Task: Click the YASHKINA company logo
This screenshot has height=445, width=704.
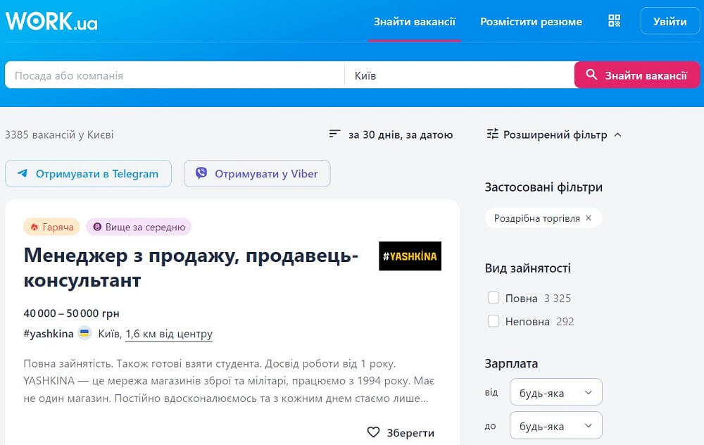Action: [x=410, y=256]
